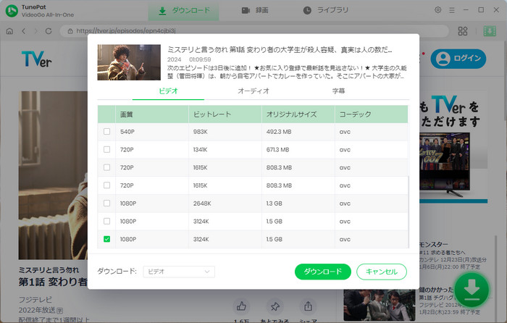Reload the page with the refresh icon

pos(49,31)
